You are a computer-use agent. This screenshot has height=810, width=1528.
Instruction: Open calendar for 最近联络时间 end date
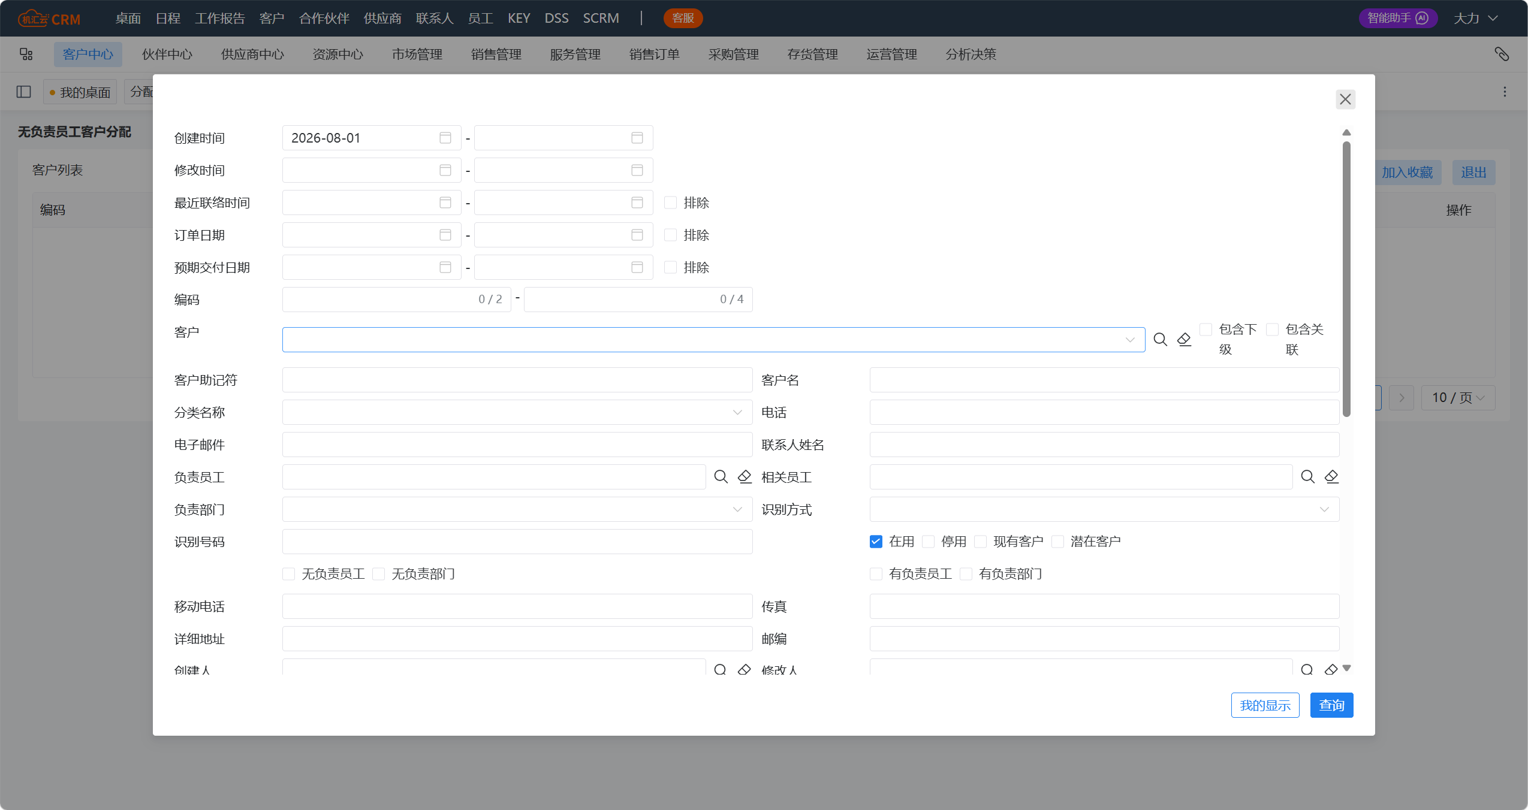(x=637, y=202)
